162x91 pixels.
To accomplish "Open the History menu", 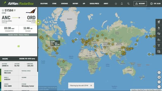I will (x=75, y=4).
